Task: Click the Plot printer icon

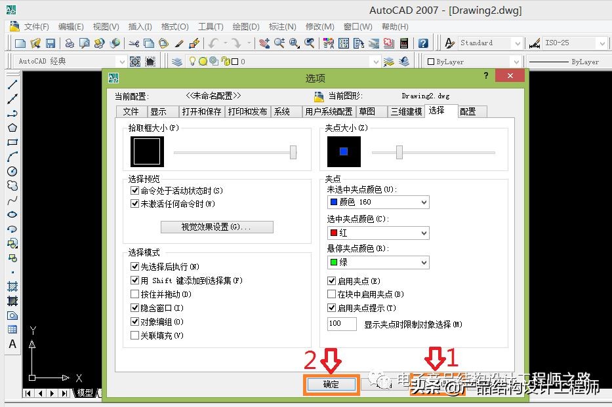Action: coord(70,43)
